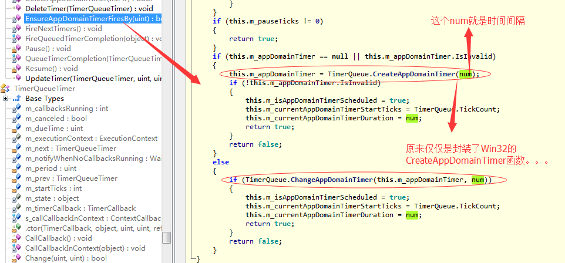Image resolution: width=565 pixels, height=263 pixels.
Task: Click field icon beside m_period
Action: [16, 168]
